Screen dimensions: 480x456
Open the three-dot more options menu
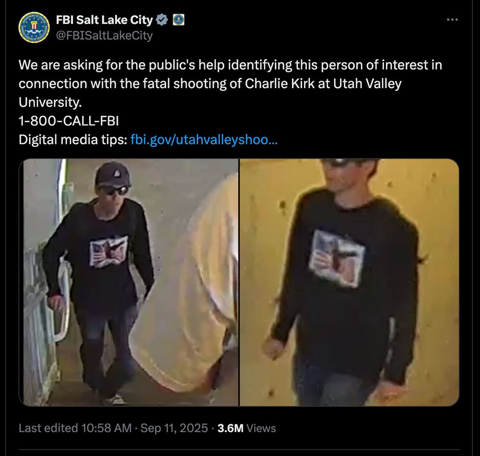[x=452, y=20]
